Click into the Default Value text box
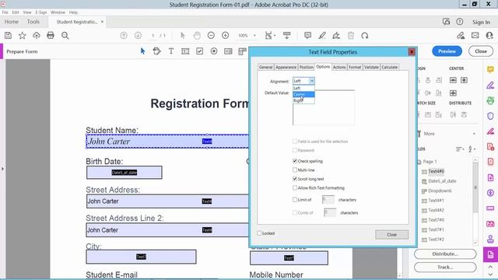 click(x=324, y=108)
